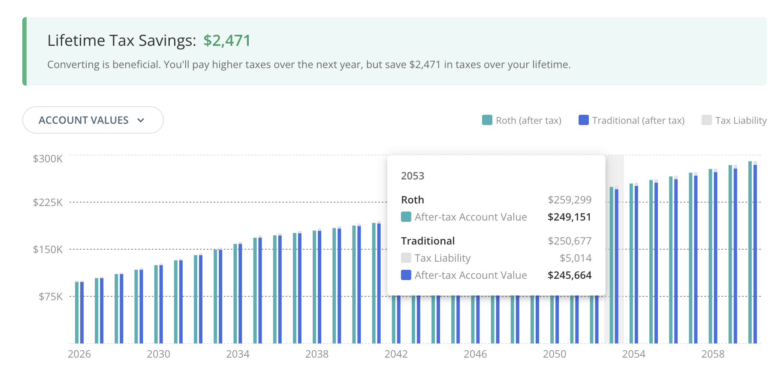
Task: Click the $245,664 Traditional after-tax value
Action: [570, 275]
